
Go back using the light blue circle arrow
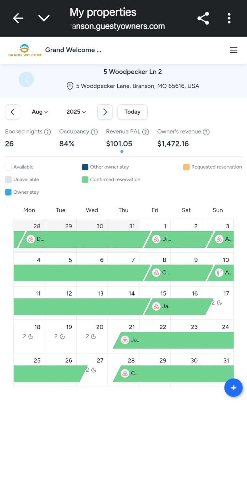(x=26, y=80)
